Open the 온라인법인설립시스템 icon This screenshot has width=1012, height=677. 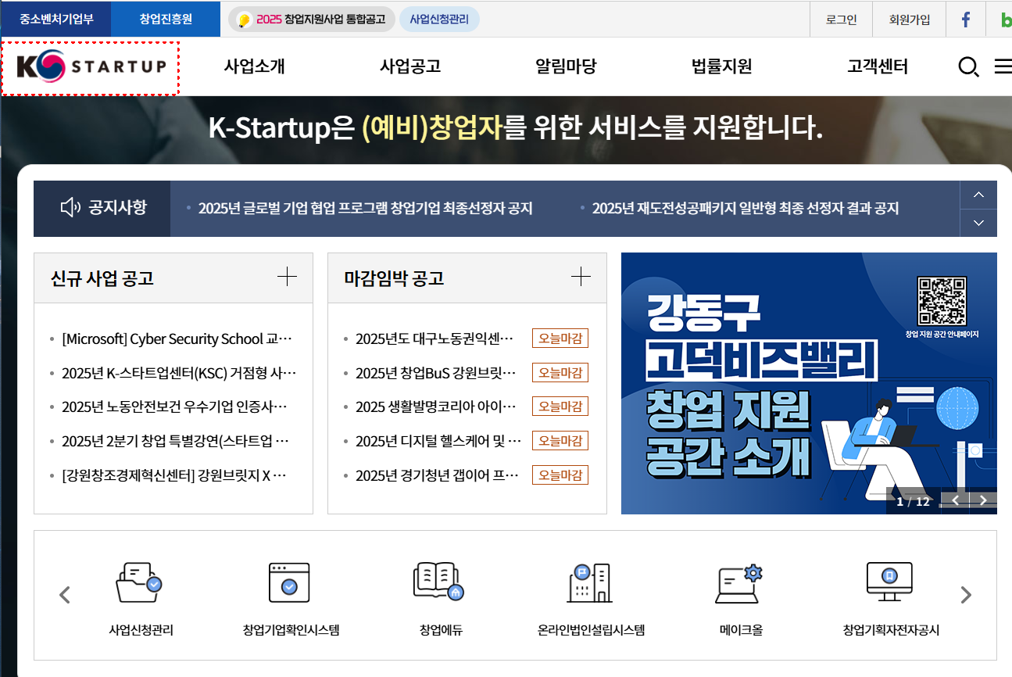point(590,595)
